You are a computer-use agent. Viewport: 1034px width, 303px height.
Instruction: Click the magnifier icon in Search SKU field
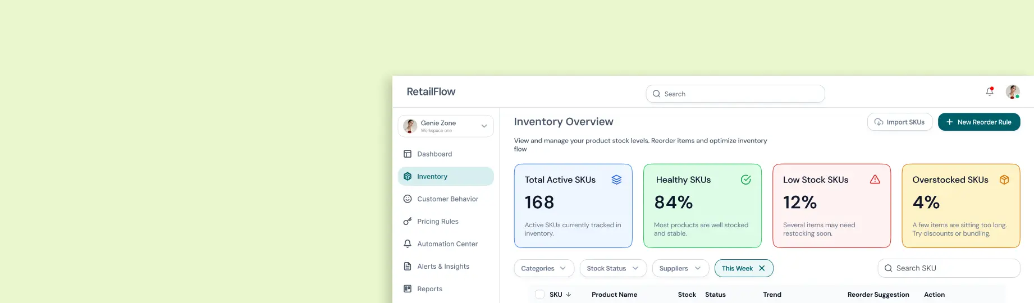[x=888, y=268]
